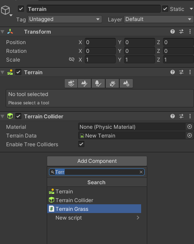Select the Paint Terrain tool

[84, 83]
